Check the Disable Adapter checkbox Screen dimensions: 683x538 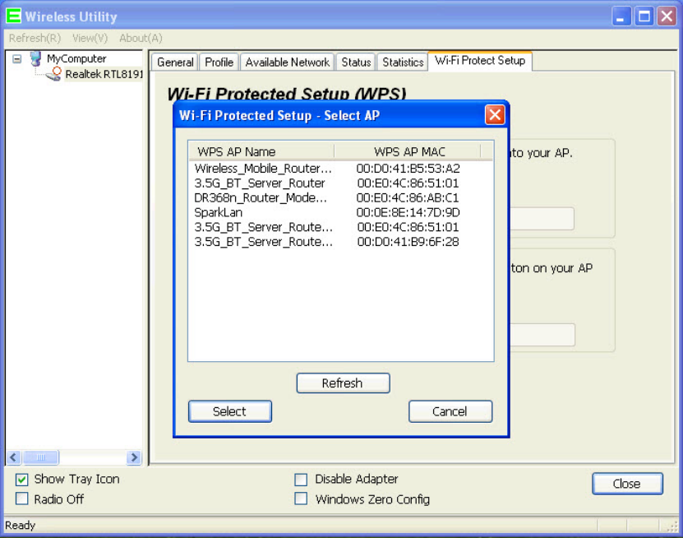point(301,480)
